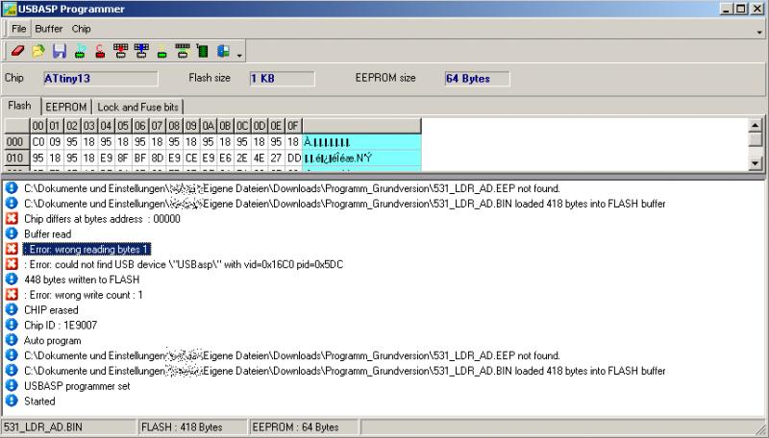The image size is (769, 438).
Task: Open the Chip menu
Action: point(81,29)
